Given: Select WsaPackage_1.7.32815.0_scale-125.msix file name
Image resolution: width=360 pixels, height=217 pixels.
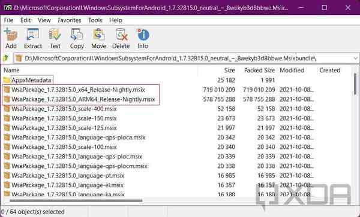Looking at the screenshot, I should 64,128.
